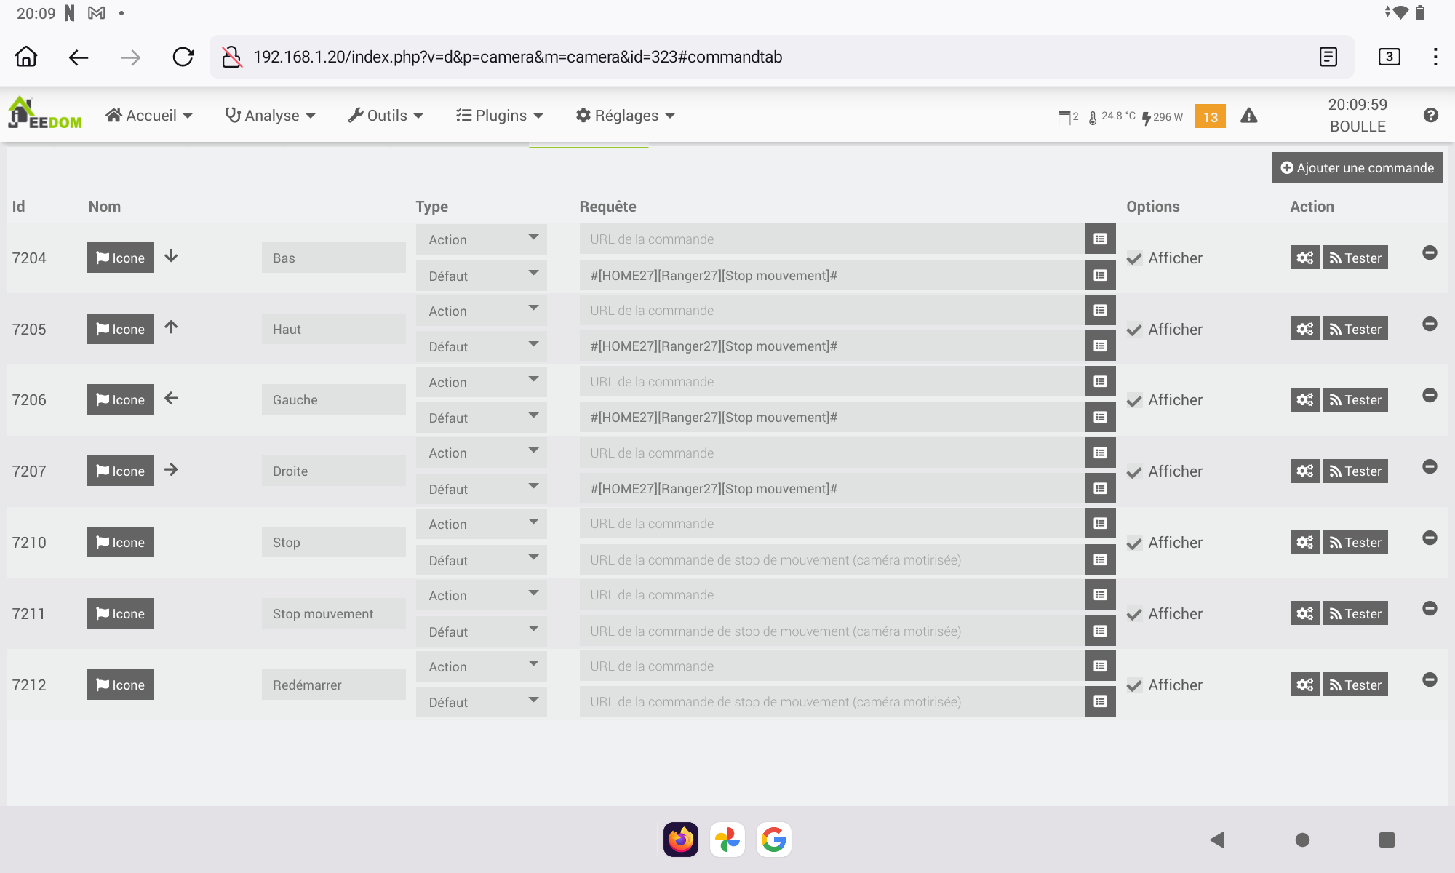The width and height of the screenshot is (1455, 873).
Task: Open the Défaut subtype dropdown for Redémarrer
Action: tap(482, 702)
